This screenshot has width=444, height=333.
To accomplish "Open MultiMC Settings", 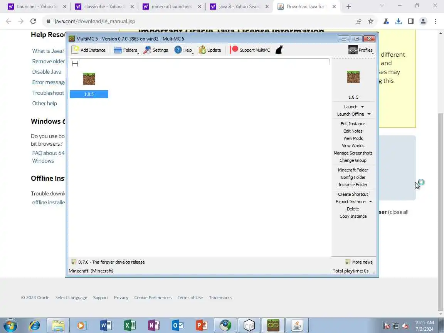I will point(156,50).
